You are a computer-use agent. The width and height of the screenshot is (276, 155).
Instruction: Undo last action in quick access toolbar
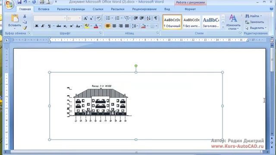coord(25,2)
